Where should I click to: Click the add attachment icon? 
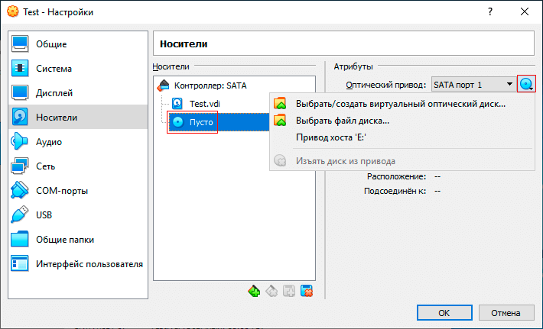[289, 292]
